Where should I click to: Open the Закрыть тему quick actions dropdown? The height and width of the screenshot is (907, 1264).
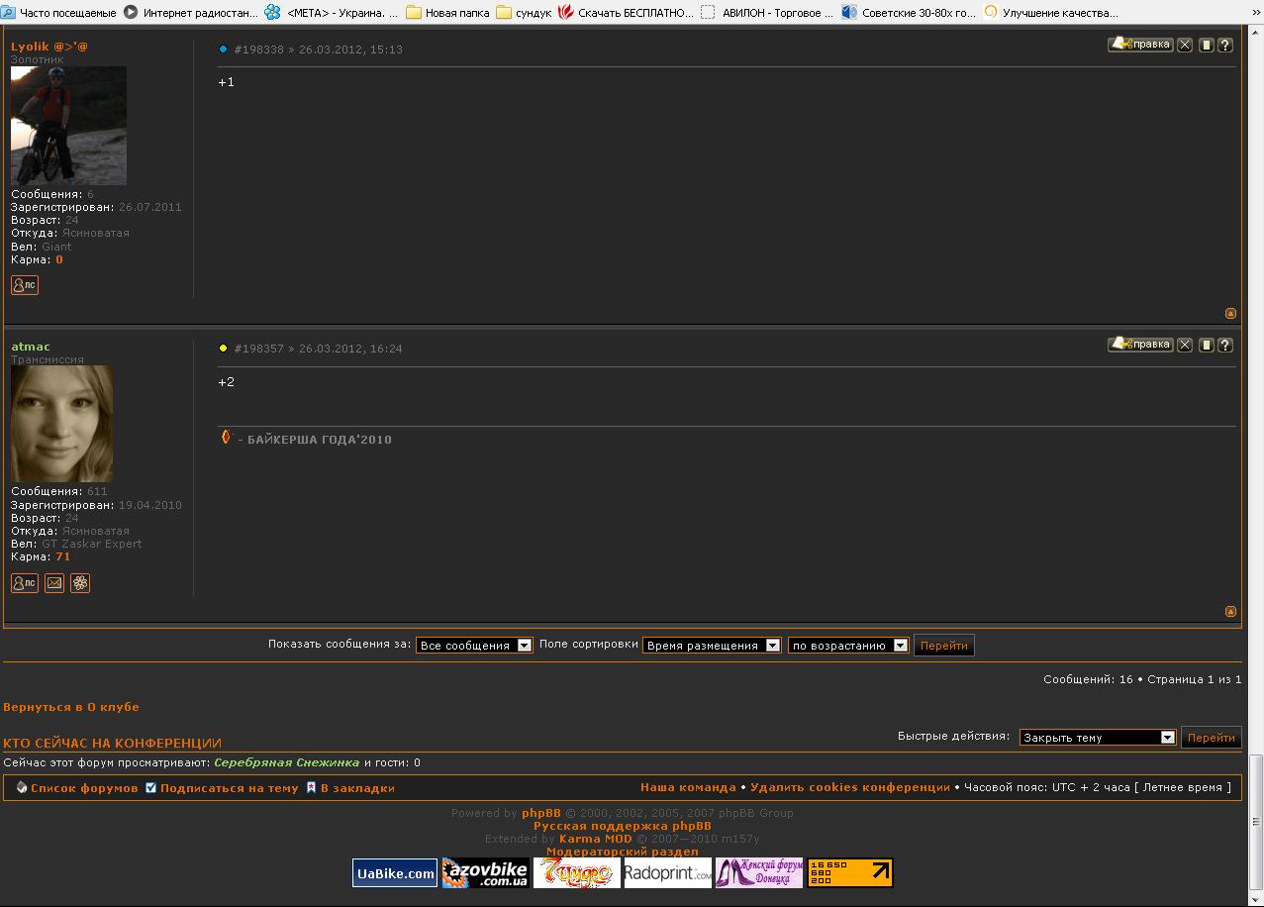point(1097,738)
